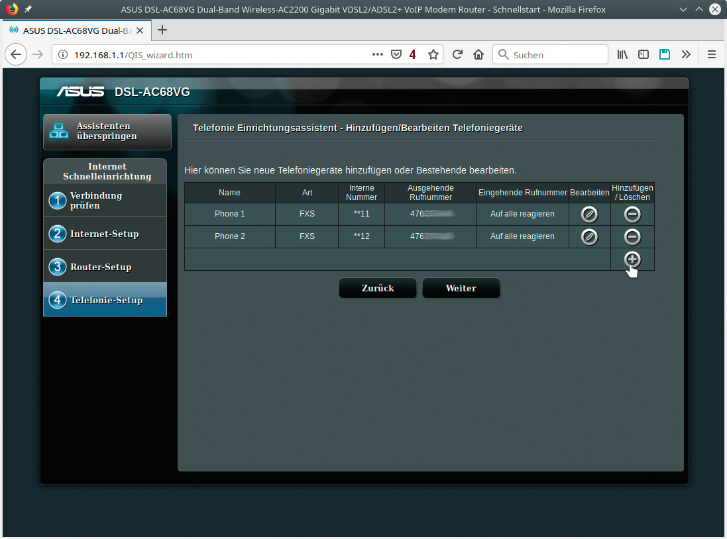Click the outgoing number in Phone 2 row
This screenshot has height=539, width=727.
(431, 236)
